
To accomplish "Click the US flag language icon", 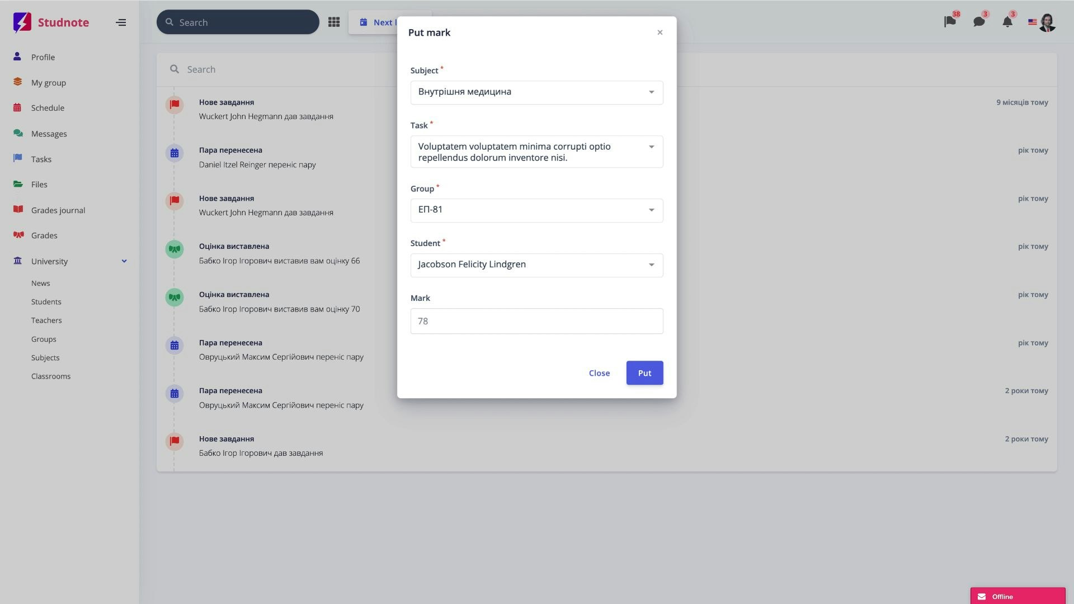I will click(1032, 22).
